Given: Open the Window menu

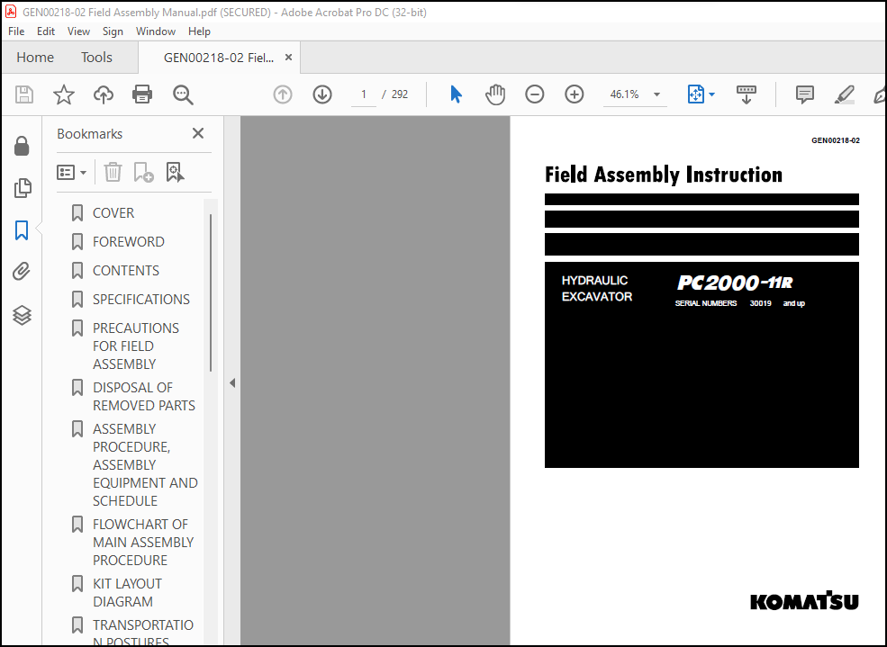Looking at the screenshot, I should 156,31.
